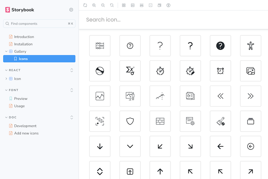Toggle the grid background toolbar button
268x179 pixels.
[124, 5]
